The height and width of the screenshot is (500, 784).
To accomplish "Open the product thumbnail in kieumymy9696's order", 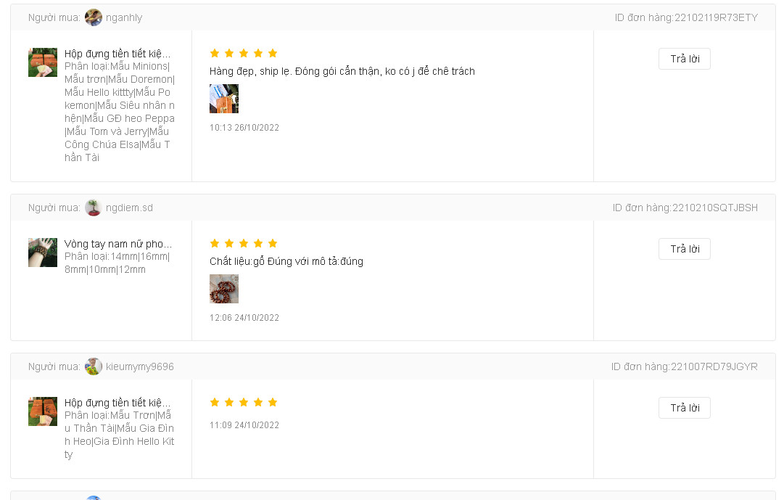I will tap(43, 411).
